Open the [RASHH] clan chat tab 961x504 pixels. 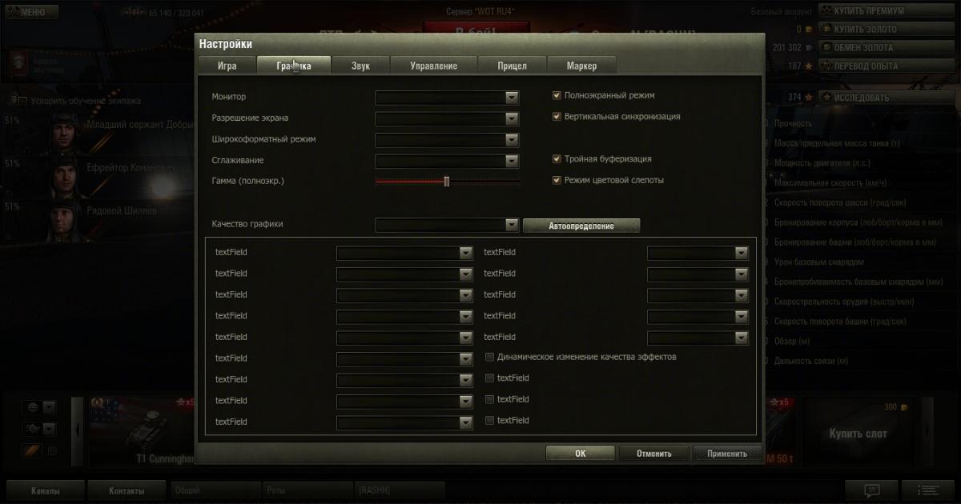click(x=400, y=490)
